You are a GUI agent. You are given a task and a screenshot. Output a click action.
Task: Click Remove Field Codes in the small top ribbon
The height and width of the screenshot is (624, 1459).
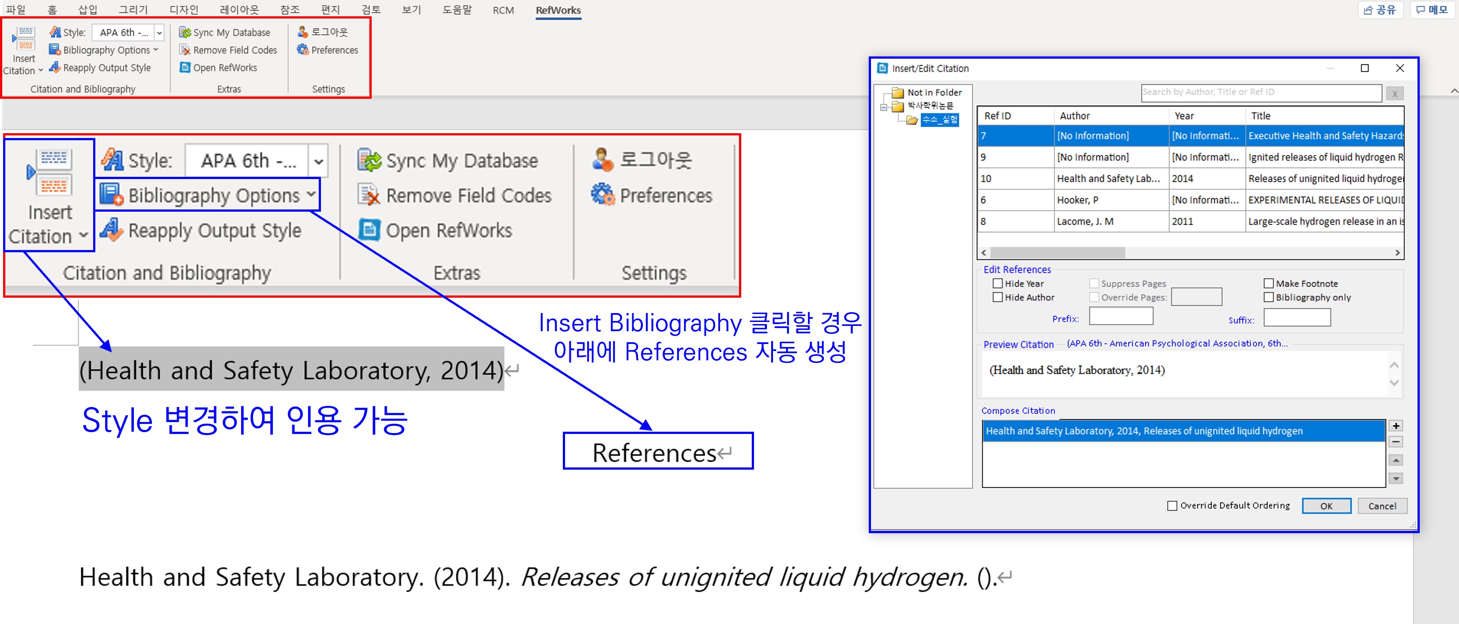click(x=228, y=50)
